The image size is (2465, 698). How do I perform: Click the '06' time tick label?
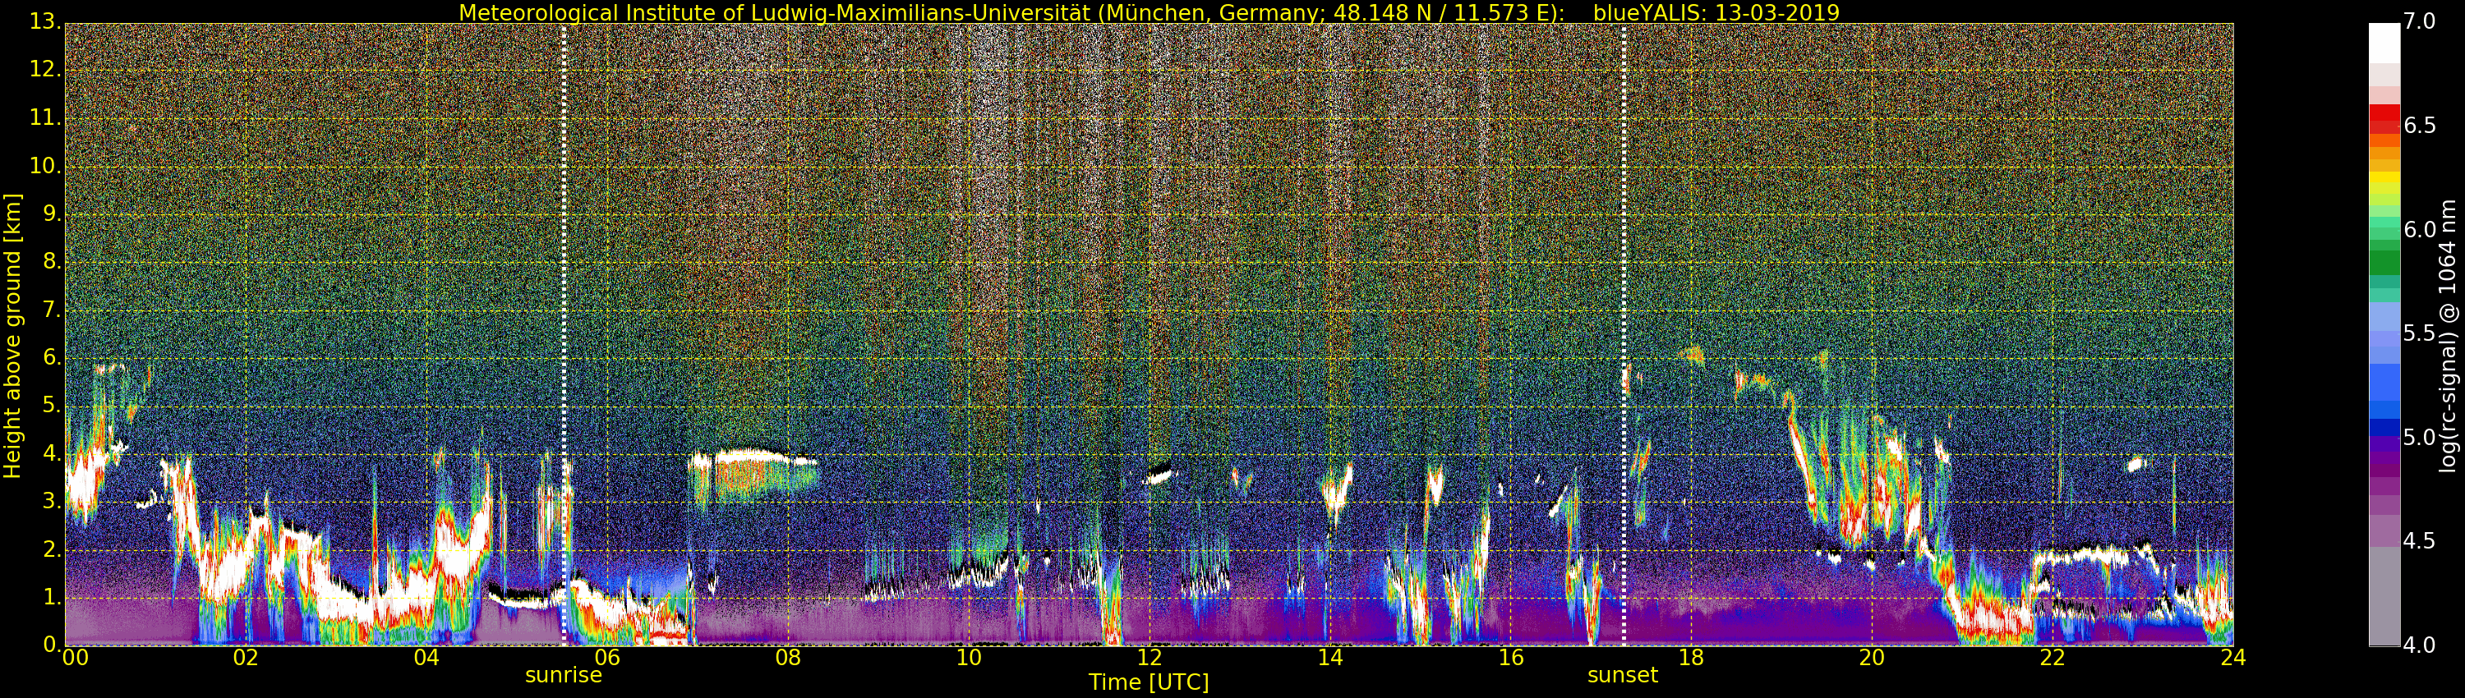[606, 658]
